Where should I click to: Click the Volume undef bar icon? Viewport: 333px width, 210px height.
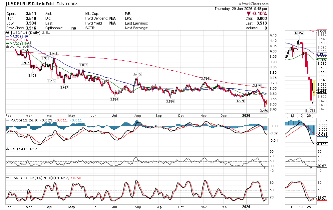click(x=8, y=47)
